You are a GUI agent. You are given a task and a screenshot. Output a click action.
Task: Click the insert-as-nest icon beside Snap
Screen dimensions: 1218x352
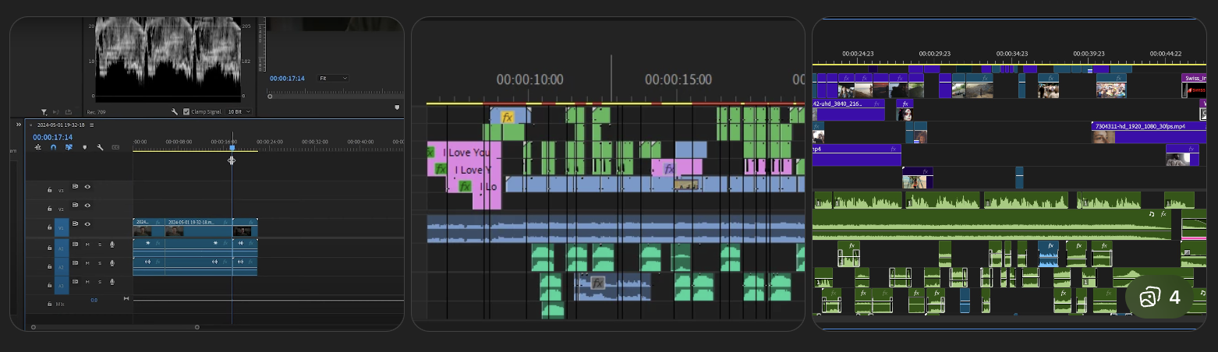click(x=38, y=147)
